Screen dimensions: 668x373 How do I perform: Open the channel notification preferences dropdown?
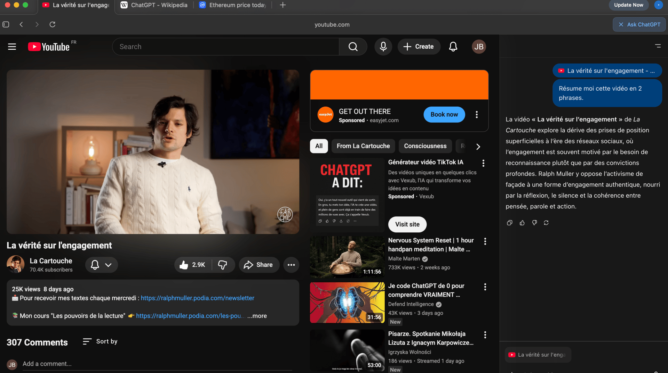click(x=101, y=265)
